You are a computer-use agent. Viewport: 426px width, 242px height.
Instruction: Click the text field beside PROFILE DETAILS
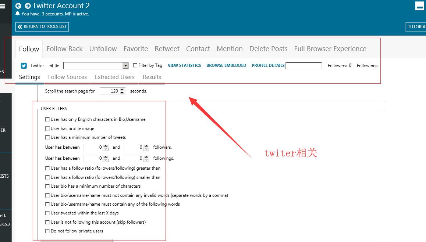pyautogui.click(x=303, y=66)
